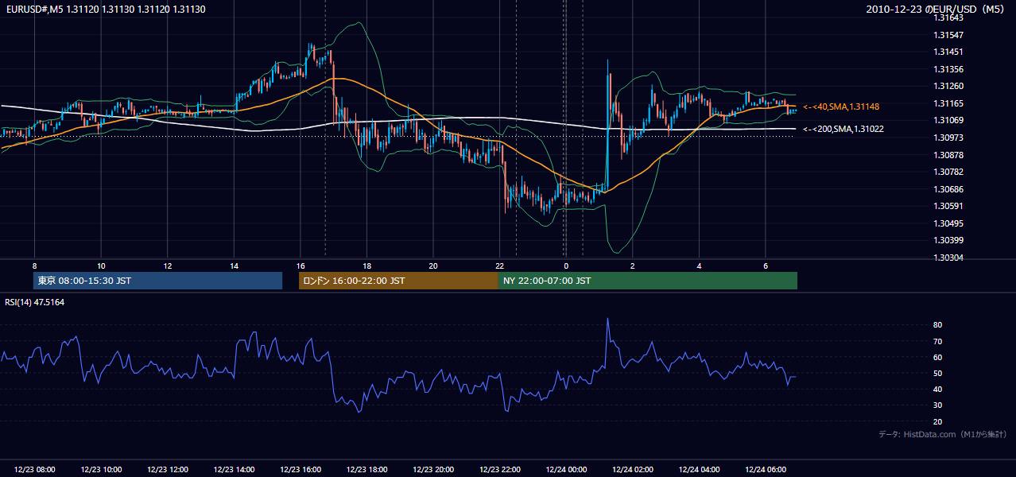Click price axis value 1.31356
This screenshot has width=1016, height=477.
(948, 69)
